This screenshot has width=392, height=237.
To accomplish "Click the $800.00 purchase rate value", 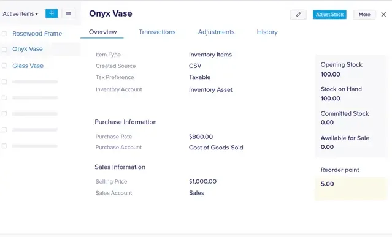I will (x=201, y=137).
